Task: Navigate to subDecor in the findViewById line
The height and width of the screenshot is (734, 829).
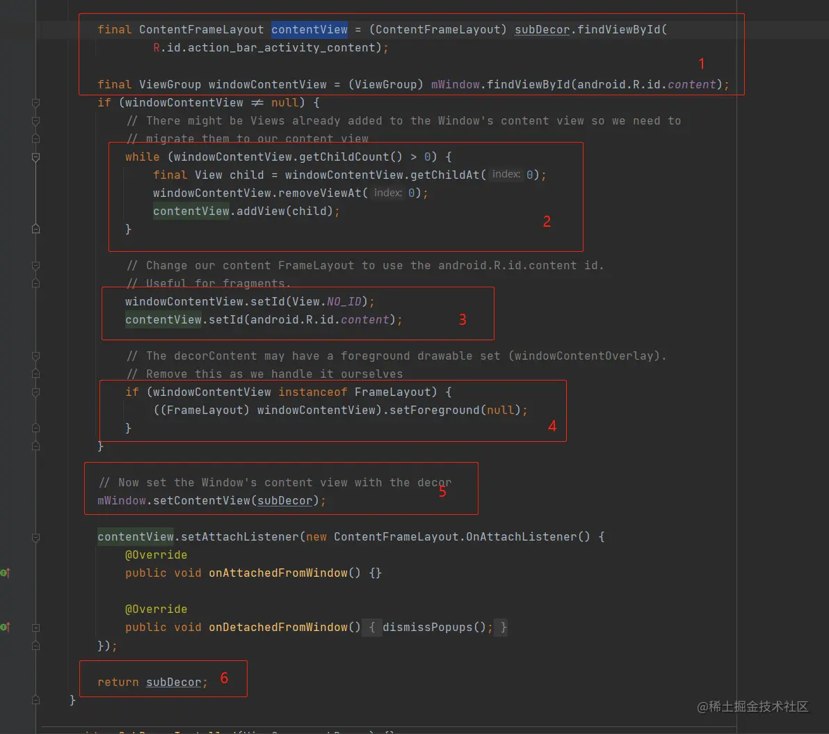Action: pos(542,29)
